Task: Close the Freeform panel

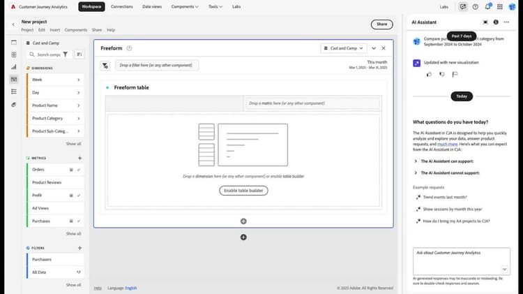Action: [x=384, y=48]
